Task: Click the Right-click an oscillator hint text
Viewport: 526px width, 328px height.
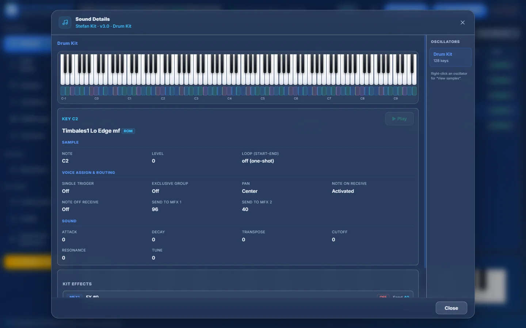Action: 449,76
